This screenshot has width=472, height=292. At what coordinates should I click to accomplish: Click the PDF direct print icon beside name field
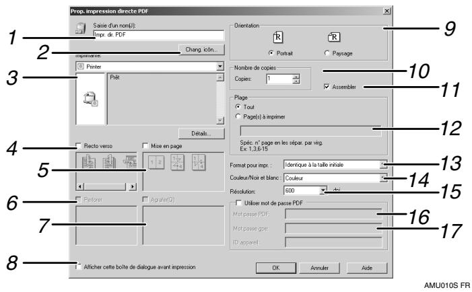(81, 28)
